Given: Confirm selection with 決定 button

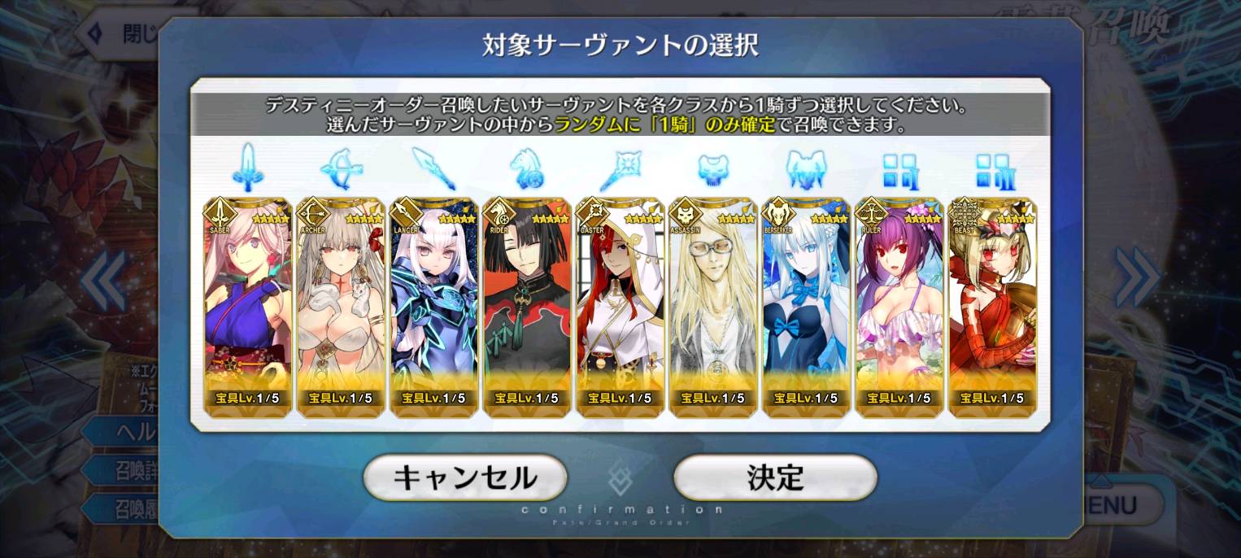Looking at the screenshot, I should pos(776,477).
